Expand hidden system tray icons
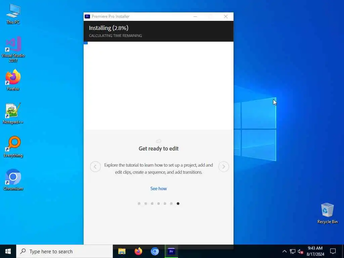Screen dimensions: 344x258 [x=284, y=251]
